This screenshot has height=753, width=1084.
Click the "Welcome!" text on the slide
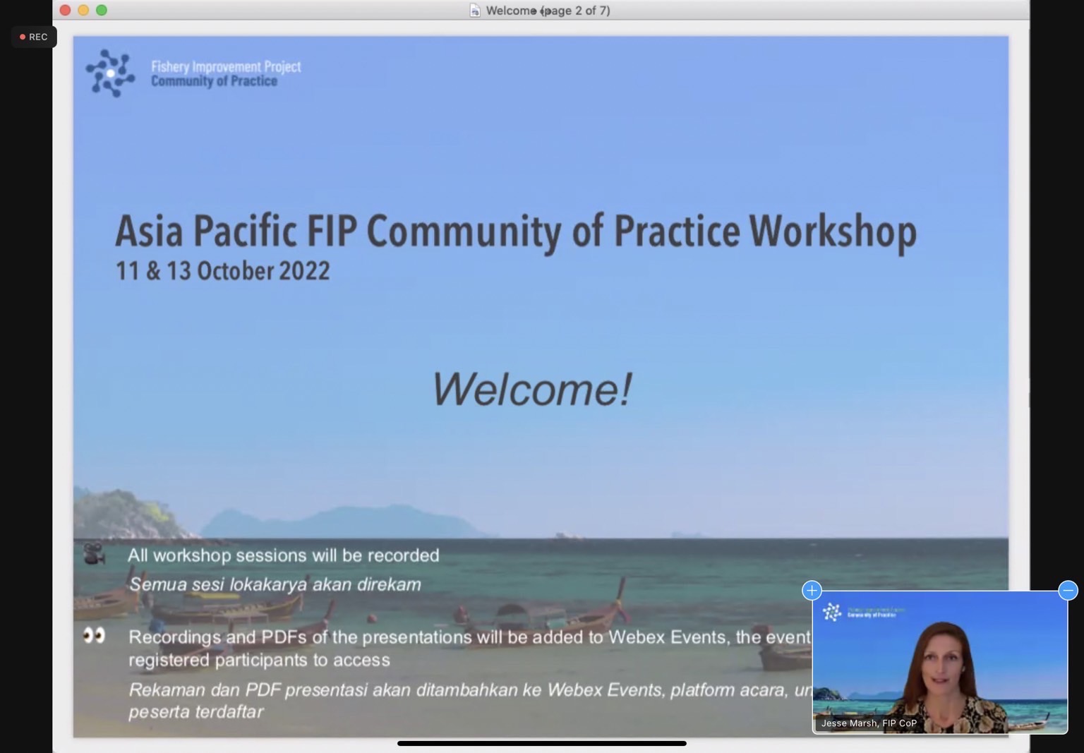point(531,389)
